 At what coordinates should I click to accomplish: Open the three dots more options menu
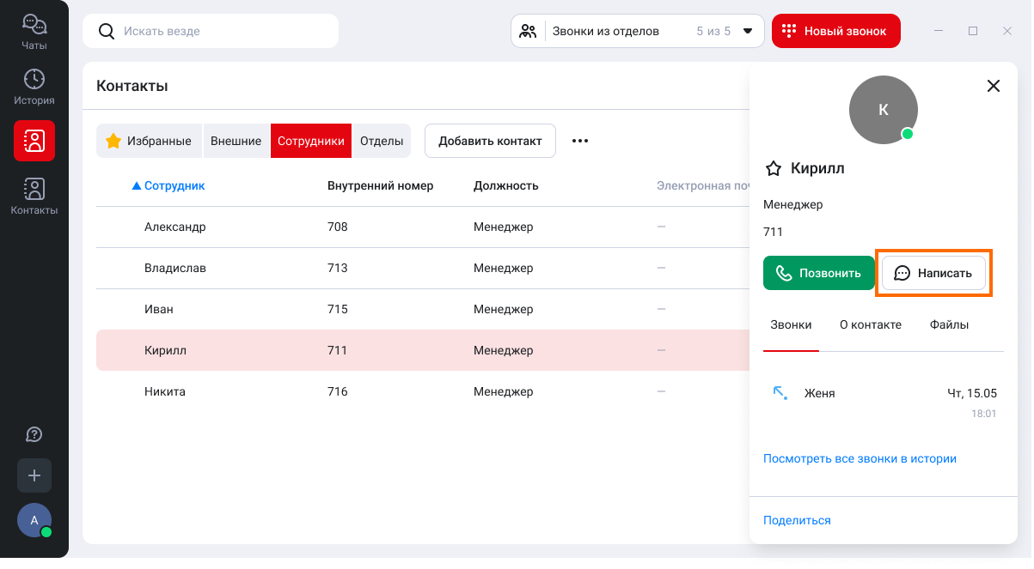(580, 141)
